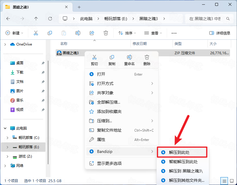The width and height of the screenshot is (237, 185).
Task: Click the search magnifier icon
Action: (228, 19)
